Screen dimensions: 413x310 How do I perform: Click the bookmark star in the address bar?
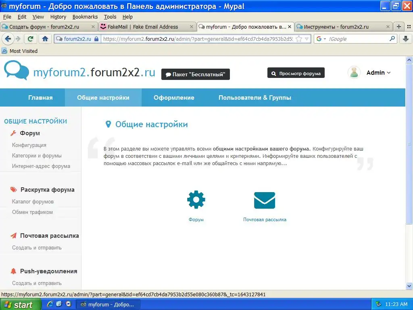299,39
